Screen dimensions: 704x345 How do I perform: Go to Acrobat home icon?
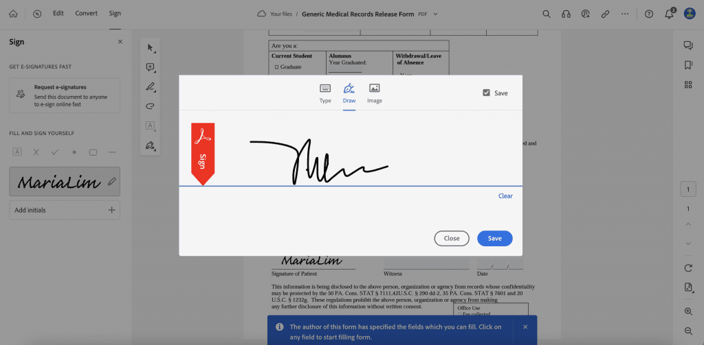pos(13,14)
